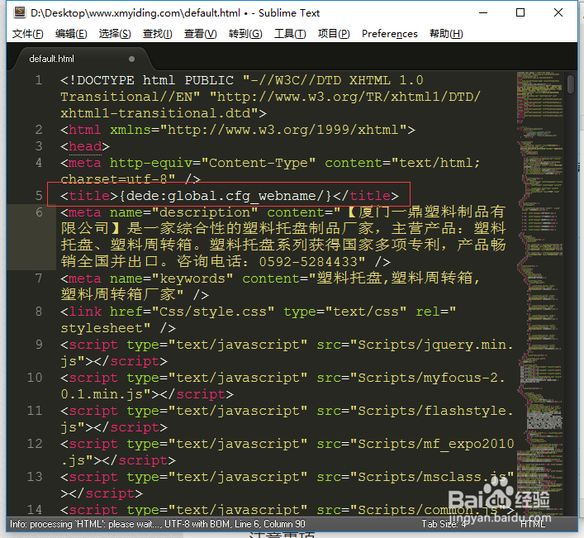Click the vertical scrollbar thumb

pos(570,84)
